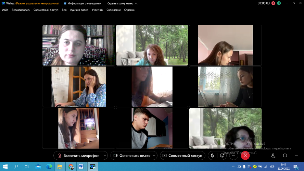The height and width of the screenshot is (171, 304).
Task: Switch to Chrome on taskbar
Action: (x=71, y=167)
